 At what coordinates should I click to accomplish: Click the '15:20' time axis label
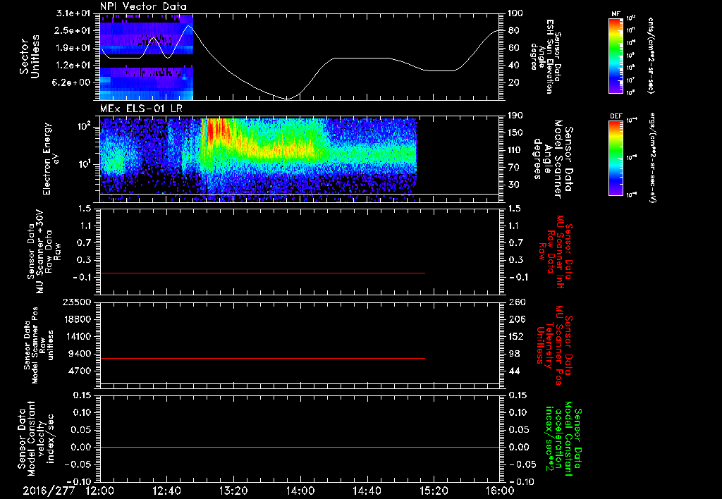tap(434, 491)
